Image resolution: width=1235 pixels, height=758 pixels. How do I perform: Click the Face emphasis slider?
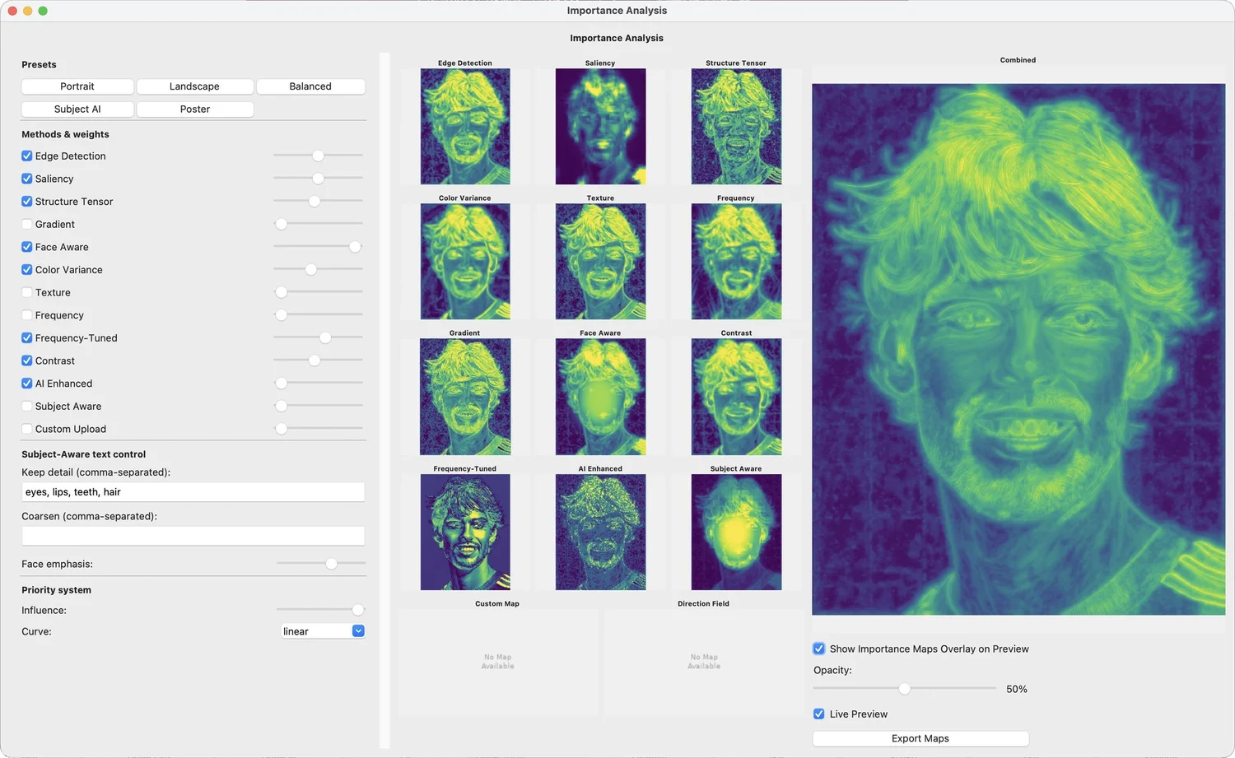point(321,564)
